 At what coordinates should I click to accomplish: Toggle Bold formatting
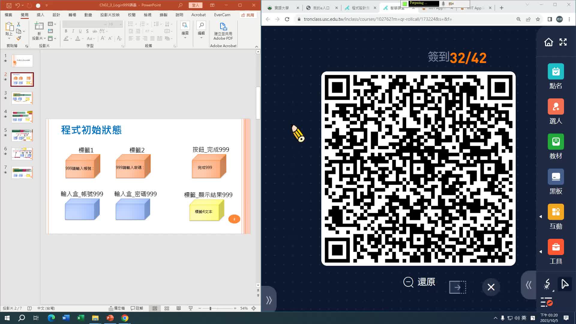(66, 31)
